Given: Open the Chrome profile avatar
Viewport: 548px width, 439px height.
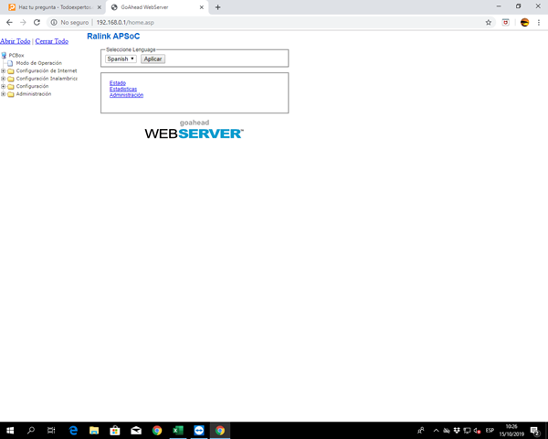Looking at the screenshot, I should point(524,22).
